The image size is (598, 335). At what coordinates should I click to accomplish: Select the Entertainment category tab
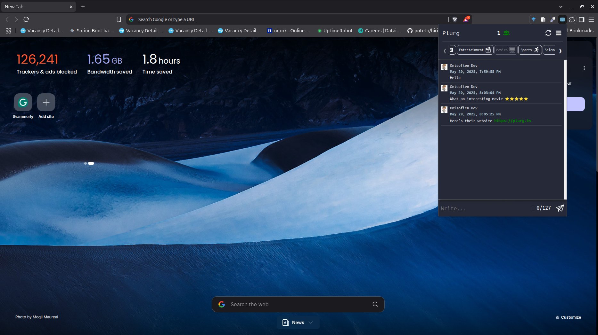pos(475,50)
